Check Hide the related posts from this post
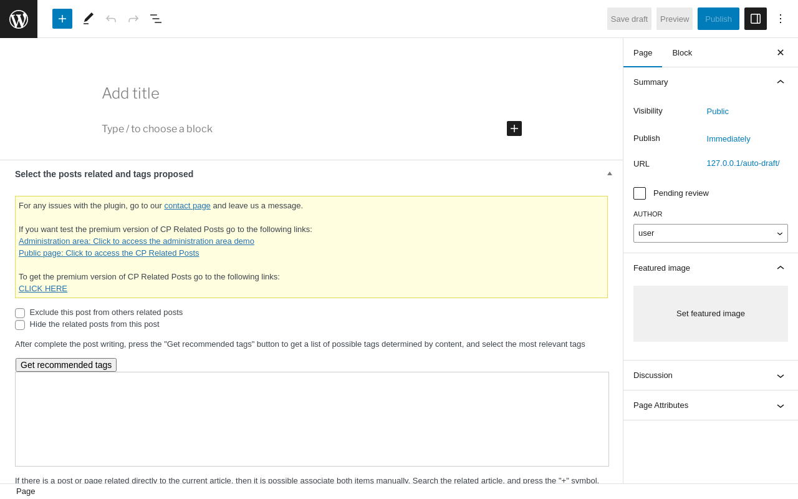The height and width of the screenshot is (499, 798). 20,325
